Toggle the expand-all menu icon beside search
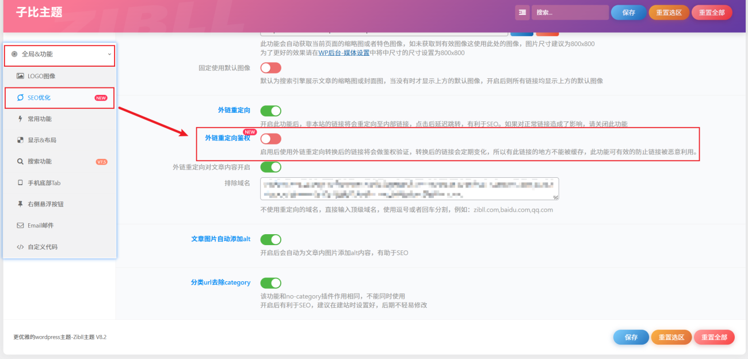The width and height of the screenshot is (748, 359). pyautogui.click(x=522, y=13)
